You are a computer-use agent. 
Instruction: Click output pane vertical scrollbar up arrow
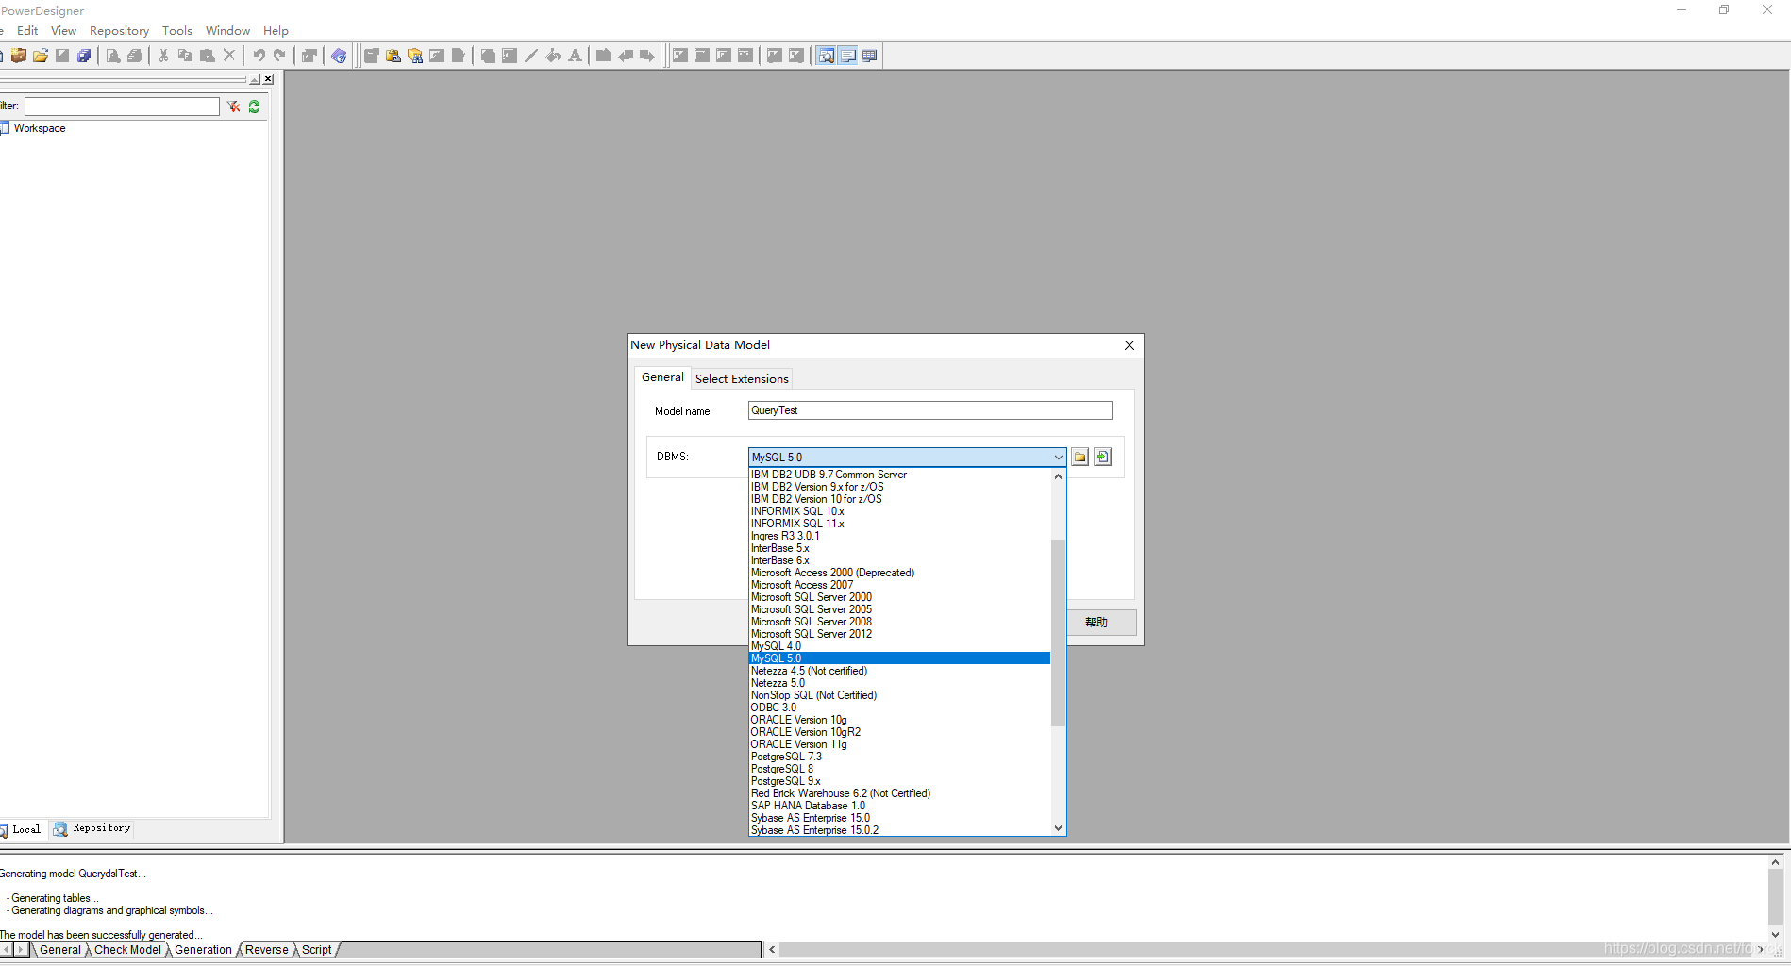click(x=1775, y=863)
